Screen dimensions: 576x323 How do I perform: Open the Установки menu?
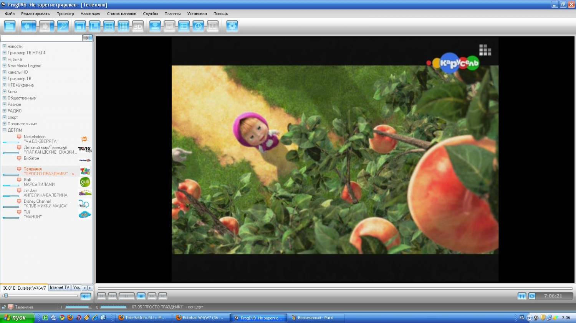(x=197, y=14)
